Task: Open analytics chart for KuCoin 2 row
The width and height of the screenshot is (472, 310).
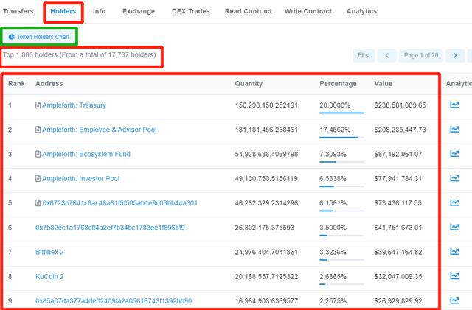Action: pos(454,275)
